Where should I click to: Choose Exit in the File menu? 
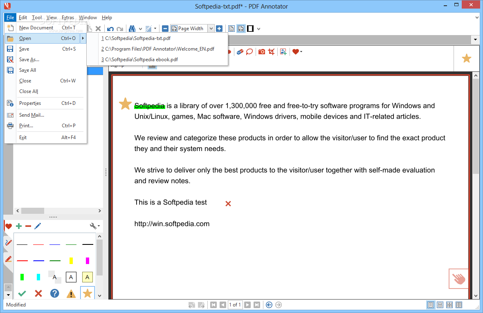[x=46, y=138]
